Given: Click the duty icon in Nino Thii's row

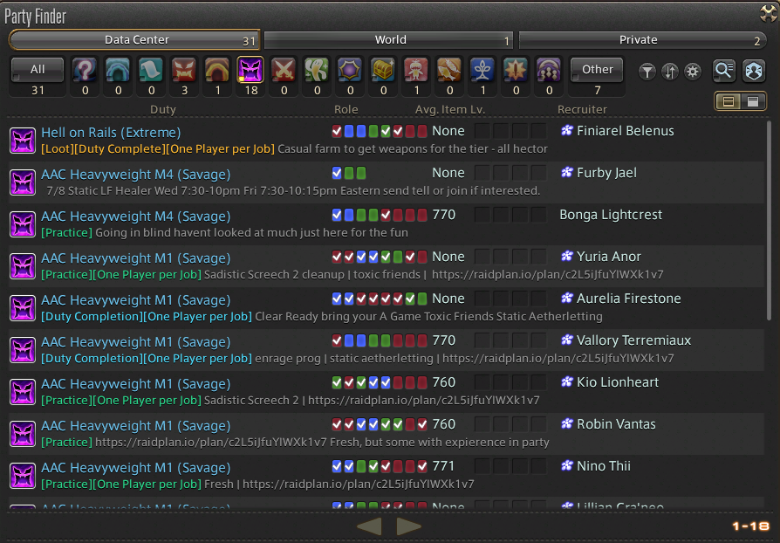Looking at the screenshot, I should pos(23,475).
